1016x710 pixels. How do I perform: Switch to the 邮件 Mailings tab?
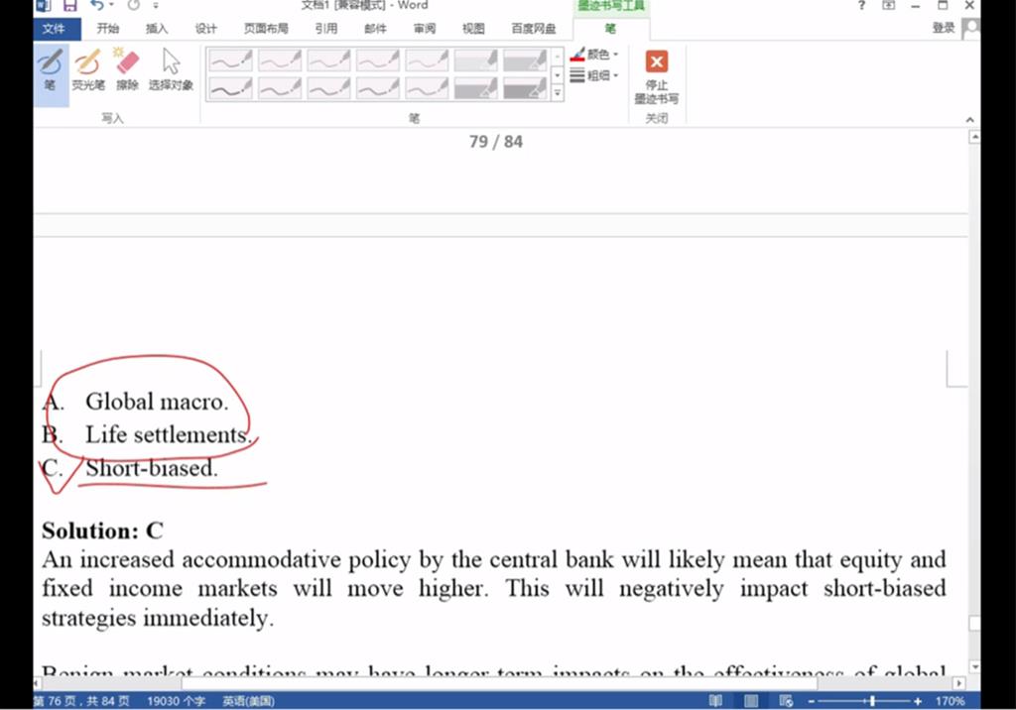(x=375, y=29)
